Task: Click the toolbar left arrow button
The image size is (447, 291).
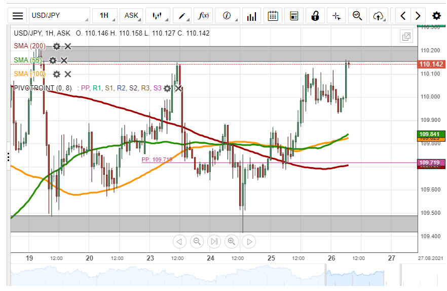Action: point(403,16)
